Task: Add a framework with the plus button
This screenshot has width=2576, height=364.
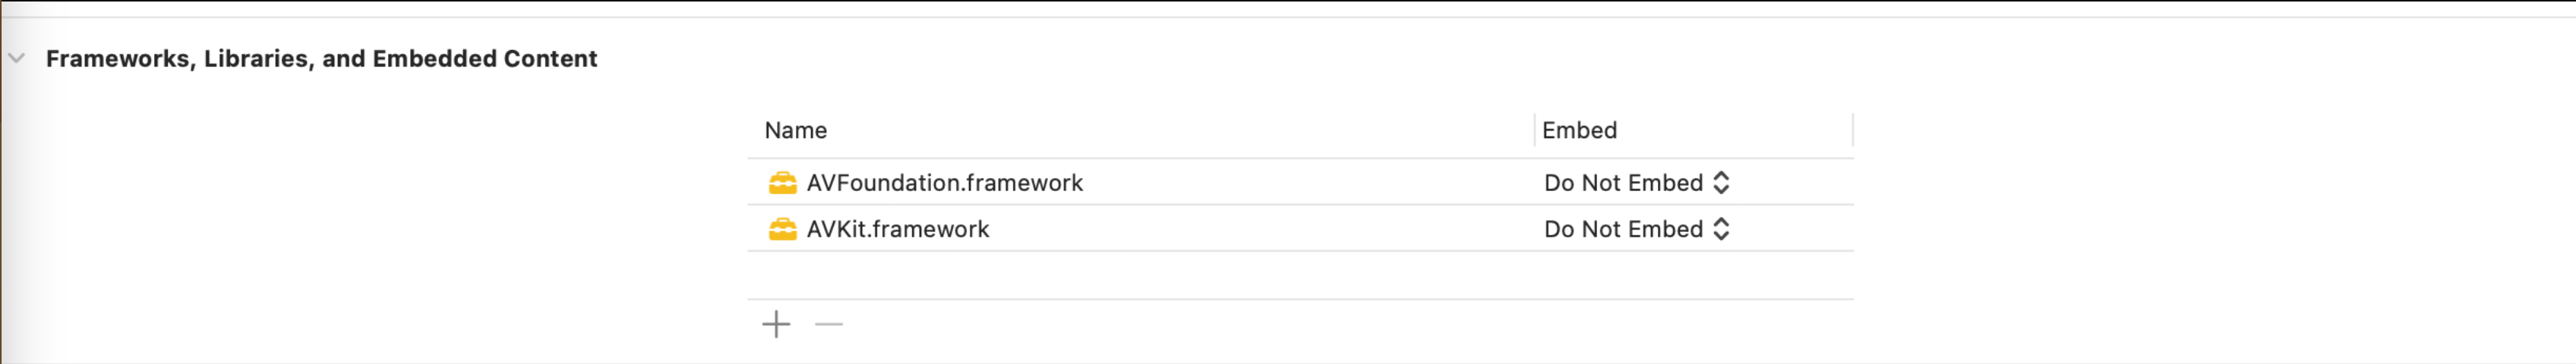Action: point(776,324)
